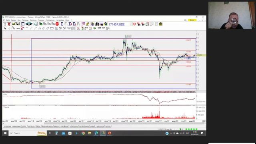Open PowerPoint from the taskbar
Screen dimensions: 256x144
click(x=109, y=133)
